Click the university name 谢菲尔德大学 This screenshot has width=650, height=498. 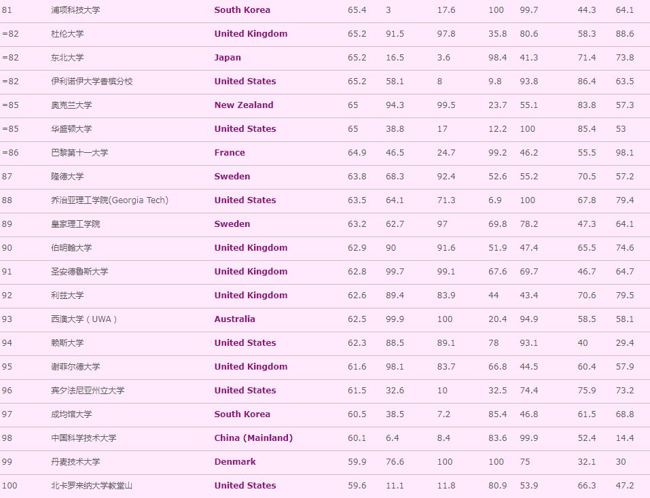pyautogui.click(x=75, y=367)
